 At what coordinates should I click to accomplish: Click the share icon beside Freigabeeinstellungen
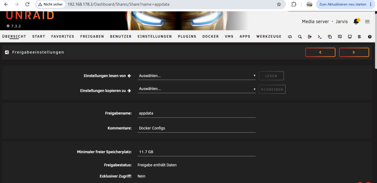tap(7, 52)
